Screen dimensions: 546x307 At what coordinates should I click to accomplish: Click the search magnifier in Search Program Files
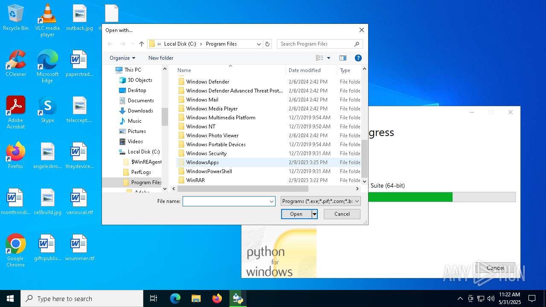[x=357, y=44]
